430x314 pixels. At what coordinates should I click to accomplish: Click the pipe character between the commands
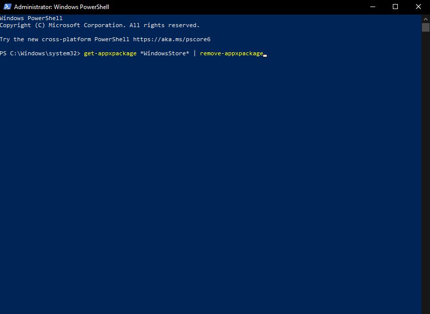[x=194, y=53]
